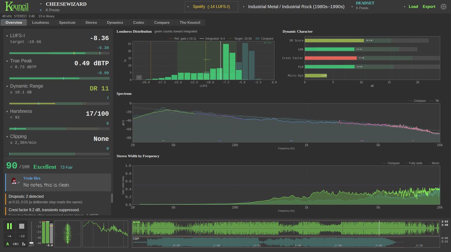Viewport: 451px width, 252px height.
Task: Pause playback with the green pause button
Action: point(10,226)
